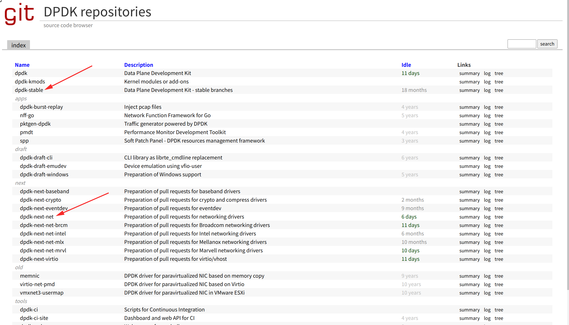
Task: Open the index tab
Action: 18,45
